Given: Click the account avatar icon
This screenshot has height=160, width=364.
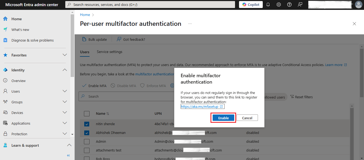Looking at the screenshot, I should (359, 5).
